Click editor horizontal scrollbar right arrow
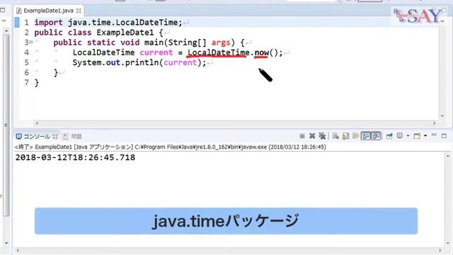This screenshot has height=255, width=453. click(x=434, y=123)
